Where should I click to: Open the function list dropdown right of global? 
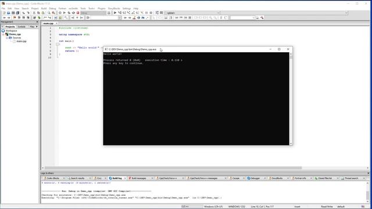284,13
